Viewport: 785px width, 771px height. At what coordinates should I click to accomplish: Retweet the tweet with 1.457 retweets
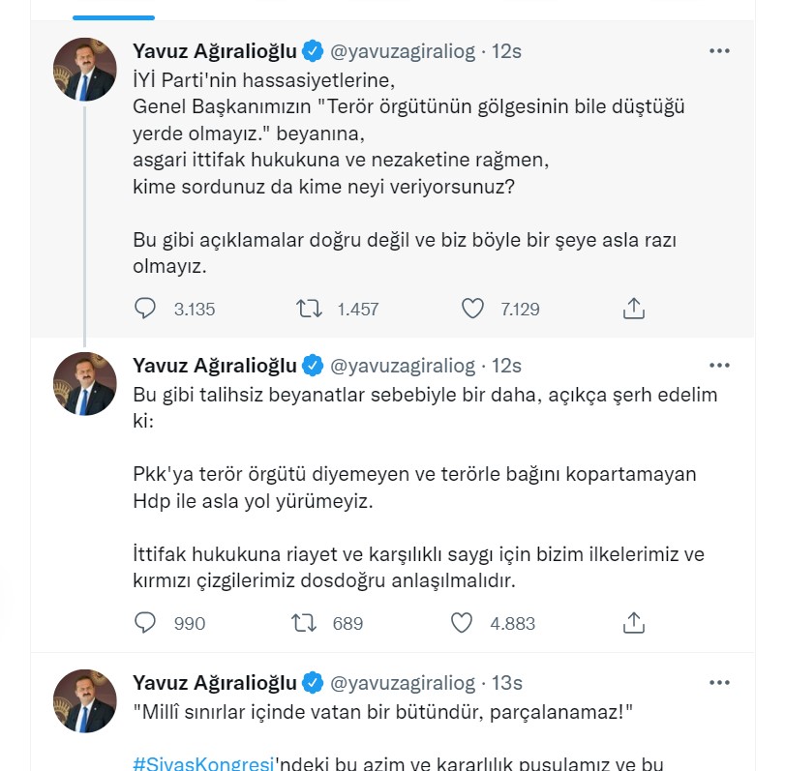pos(309,309)
